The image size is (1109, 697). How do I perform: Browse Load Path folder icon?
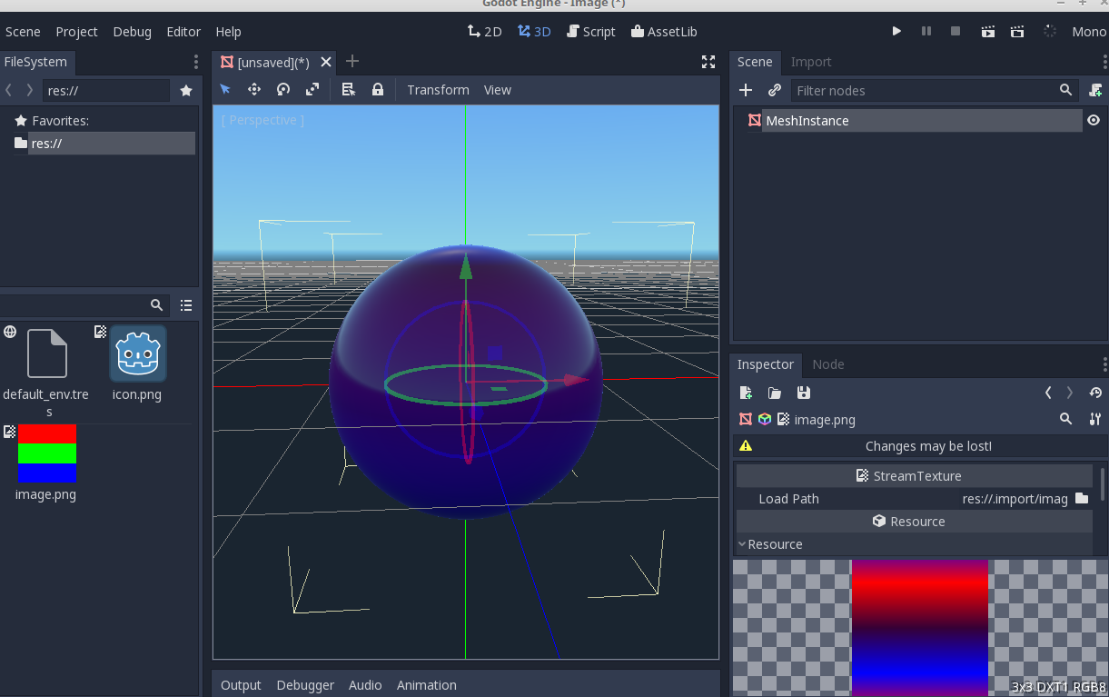(1082, 498)
